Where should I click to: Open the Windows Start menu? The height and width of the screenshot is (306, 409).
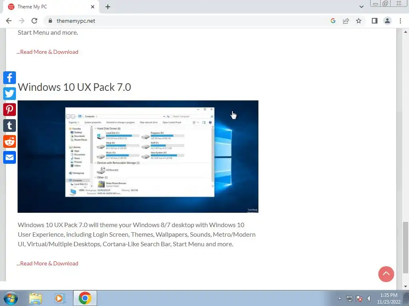click(x=11, y=298)
